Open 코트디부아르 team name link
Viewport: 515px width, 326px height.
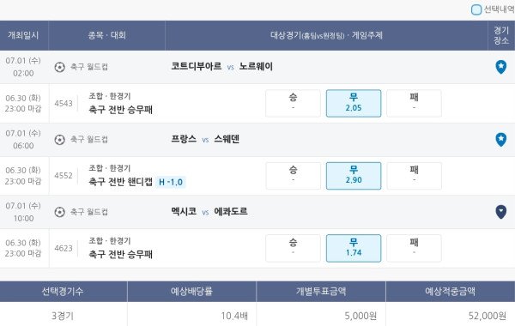point(196,67)
